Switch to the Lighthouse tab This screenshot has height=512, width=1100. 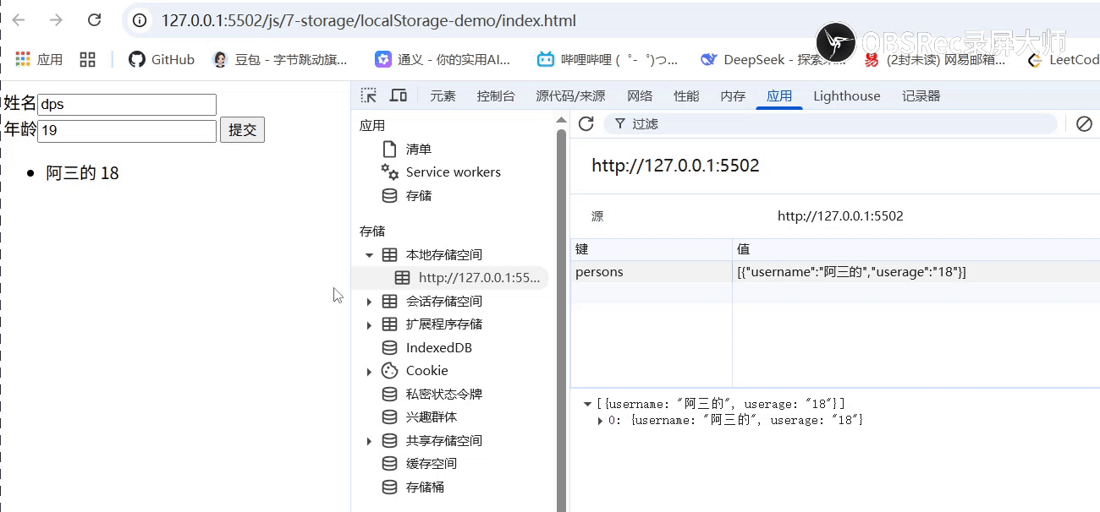point(847,96)
